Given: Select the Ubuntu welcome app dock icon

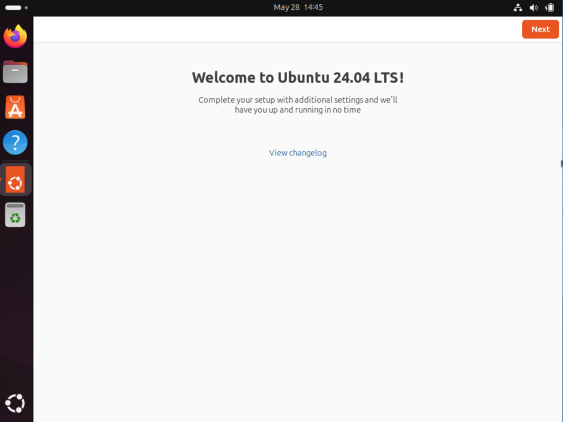Looking at the screenshot, I should tap(15, 180).
